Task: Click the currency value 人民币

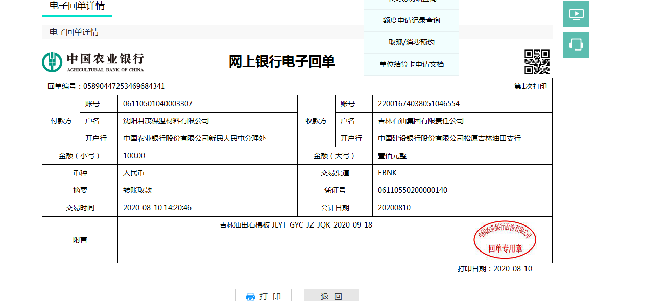Action: pos(134,173)
